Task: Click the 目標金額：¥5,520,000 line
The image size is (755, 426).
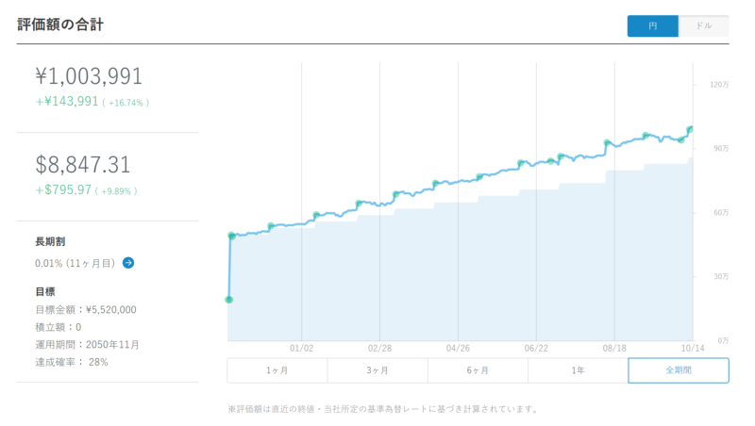Action: pyautogui.click(x=86, y=310)
